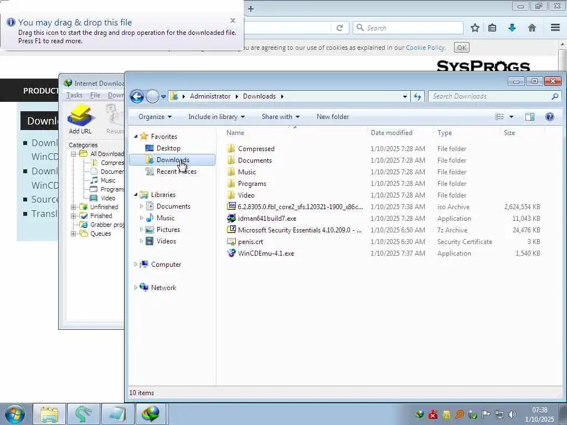Click the browser home icon

pyautogui.click(x=532, y=28)
